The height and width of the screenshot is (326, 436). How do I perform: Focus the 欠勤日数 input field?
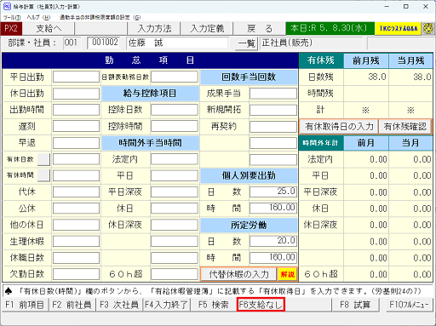(76, 274)
